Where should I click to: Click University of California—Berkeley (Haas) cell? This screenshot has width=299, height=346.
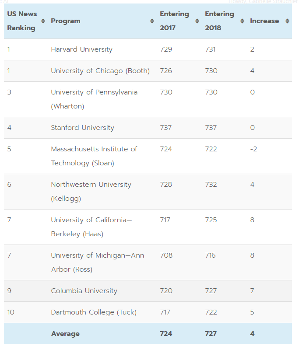coord(91,227)
